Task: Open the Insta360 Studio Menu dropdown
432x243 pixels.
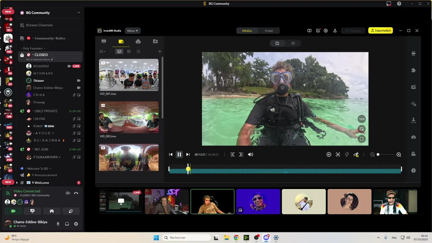Action: (133, 31)
